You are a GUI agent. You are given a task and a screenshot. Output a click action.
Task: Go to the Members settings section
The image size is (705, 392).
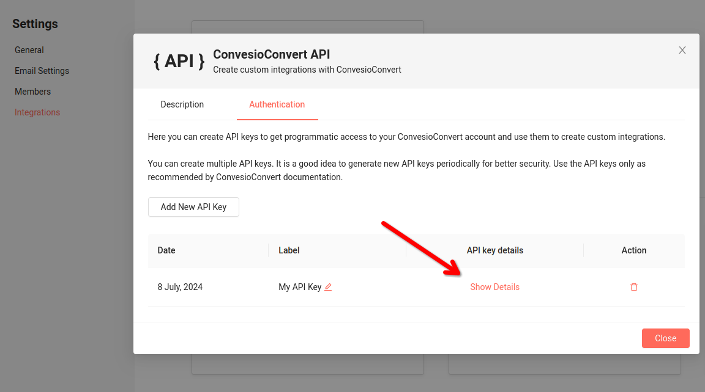(32, 91)
